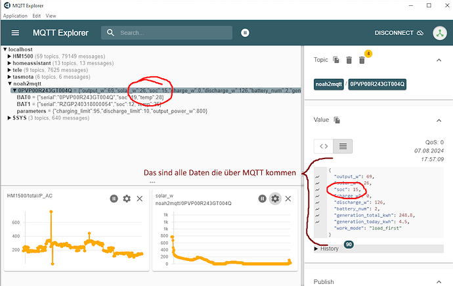Click the history count badge 90
Screen dimensions: 453x286
(x=349, y=245)
